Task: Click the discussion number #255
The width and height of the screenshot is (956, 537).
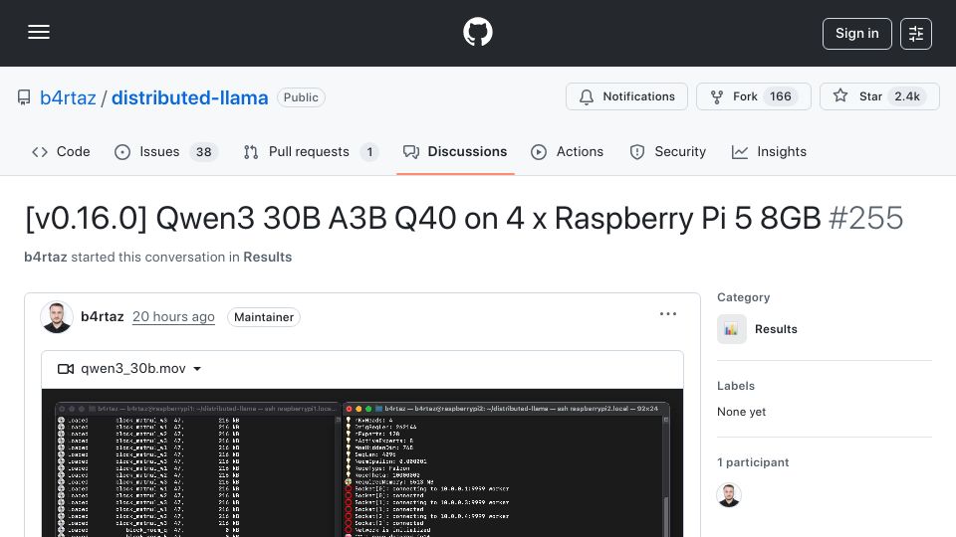Action: [865, 218]
